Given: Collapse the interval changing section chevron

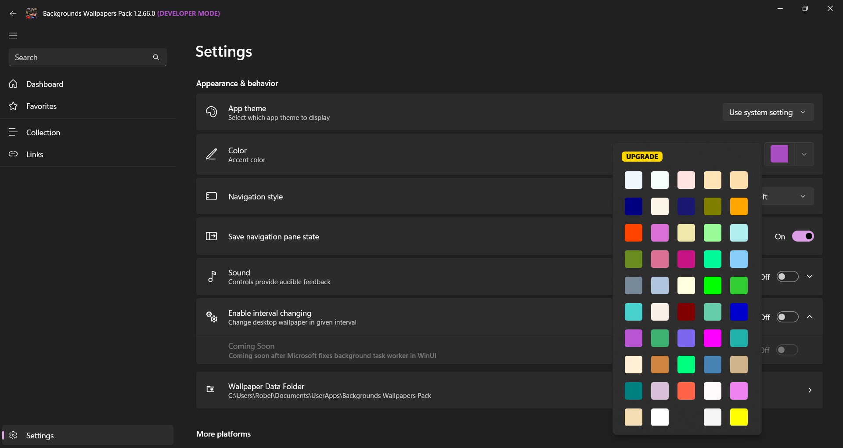Looking at the screenshot, I should pyautogui.click(x=810, y=317).
